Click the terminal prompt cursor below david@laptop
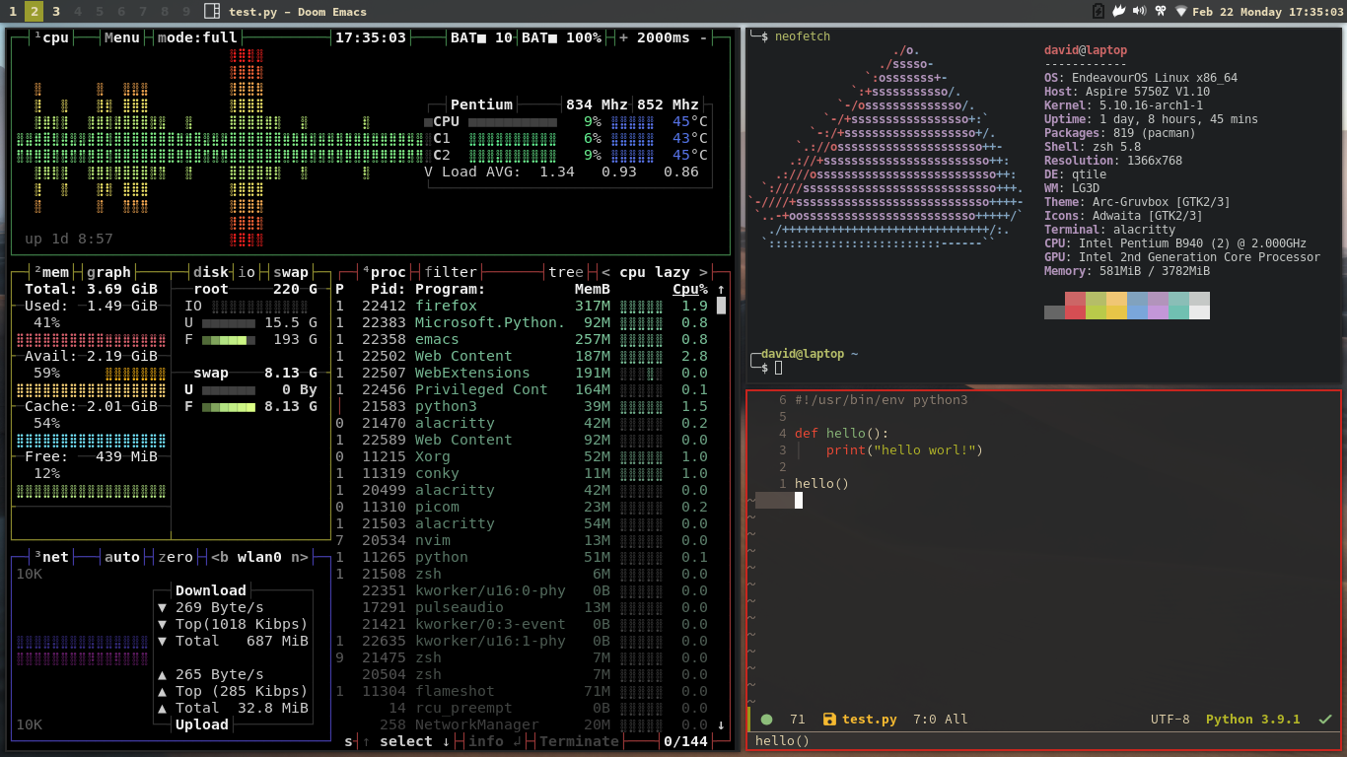Image resolution: width=1347 pixels, height=757 pixels. pyautogui.click(x=778, y=368)
